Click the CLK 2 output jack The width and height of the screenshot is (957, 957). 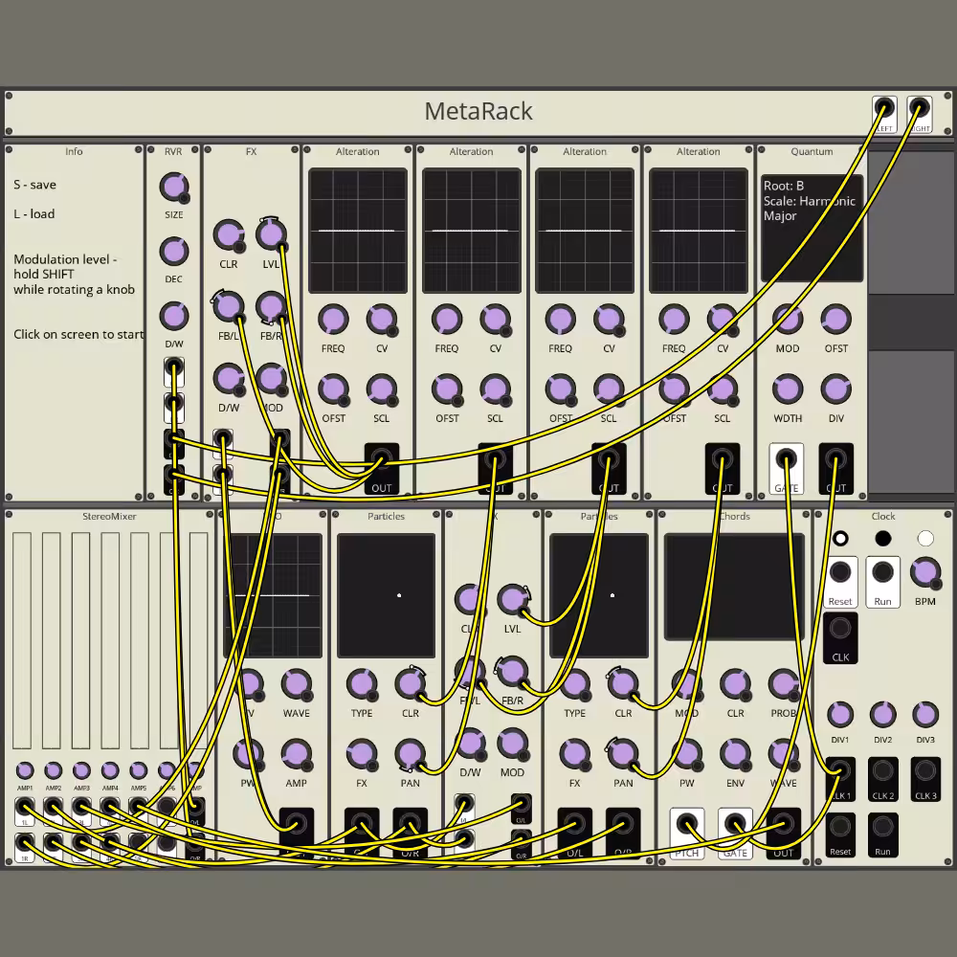[882, 770]
